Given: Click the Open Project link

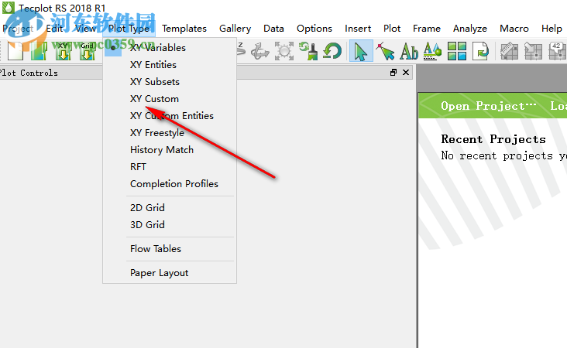Looking at the screenshot, I should [489, 106].
